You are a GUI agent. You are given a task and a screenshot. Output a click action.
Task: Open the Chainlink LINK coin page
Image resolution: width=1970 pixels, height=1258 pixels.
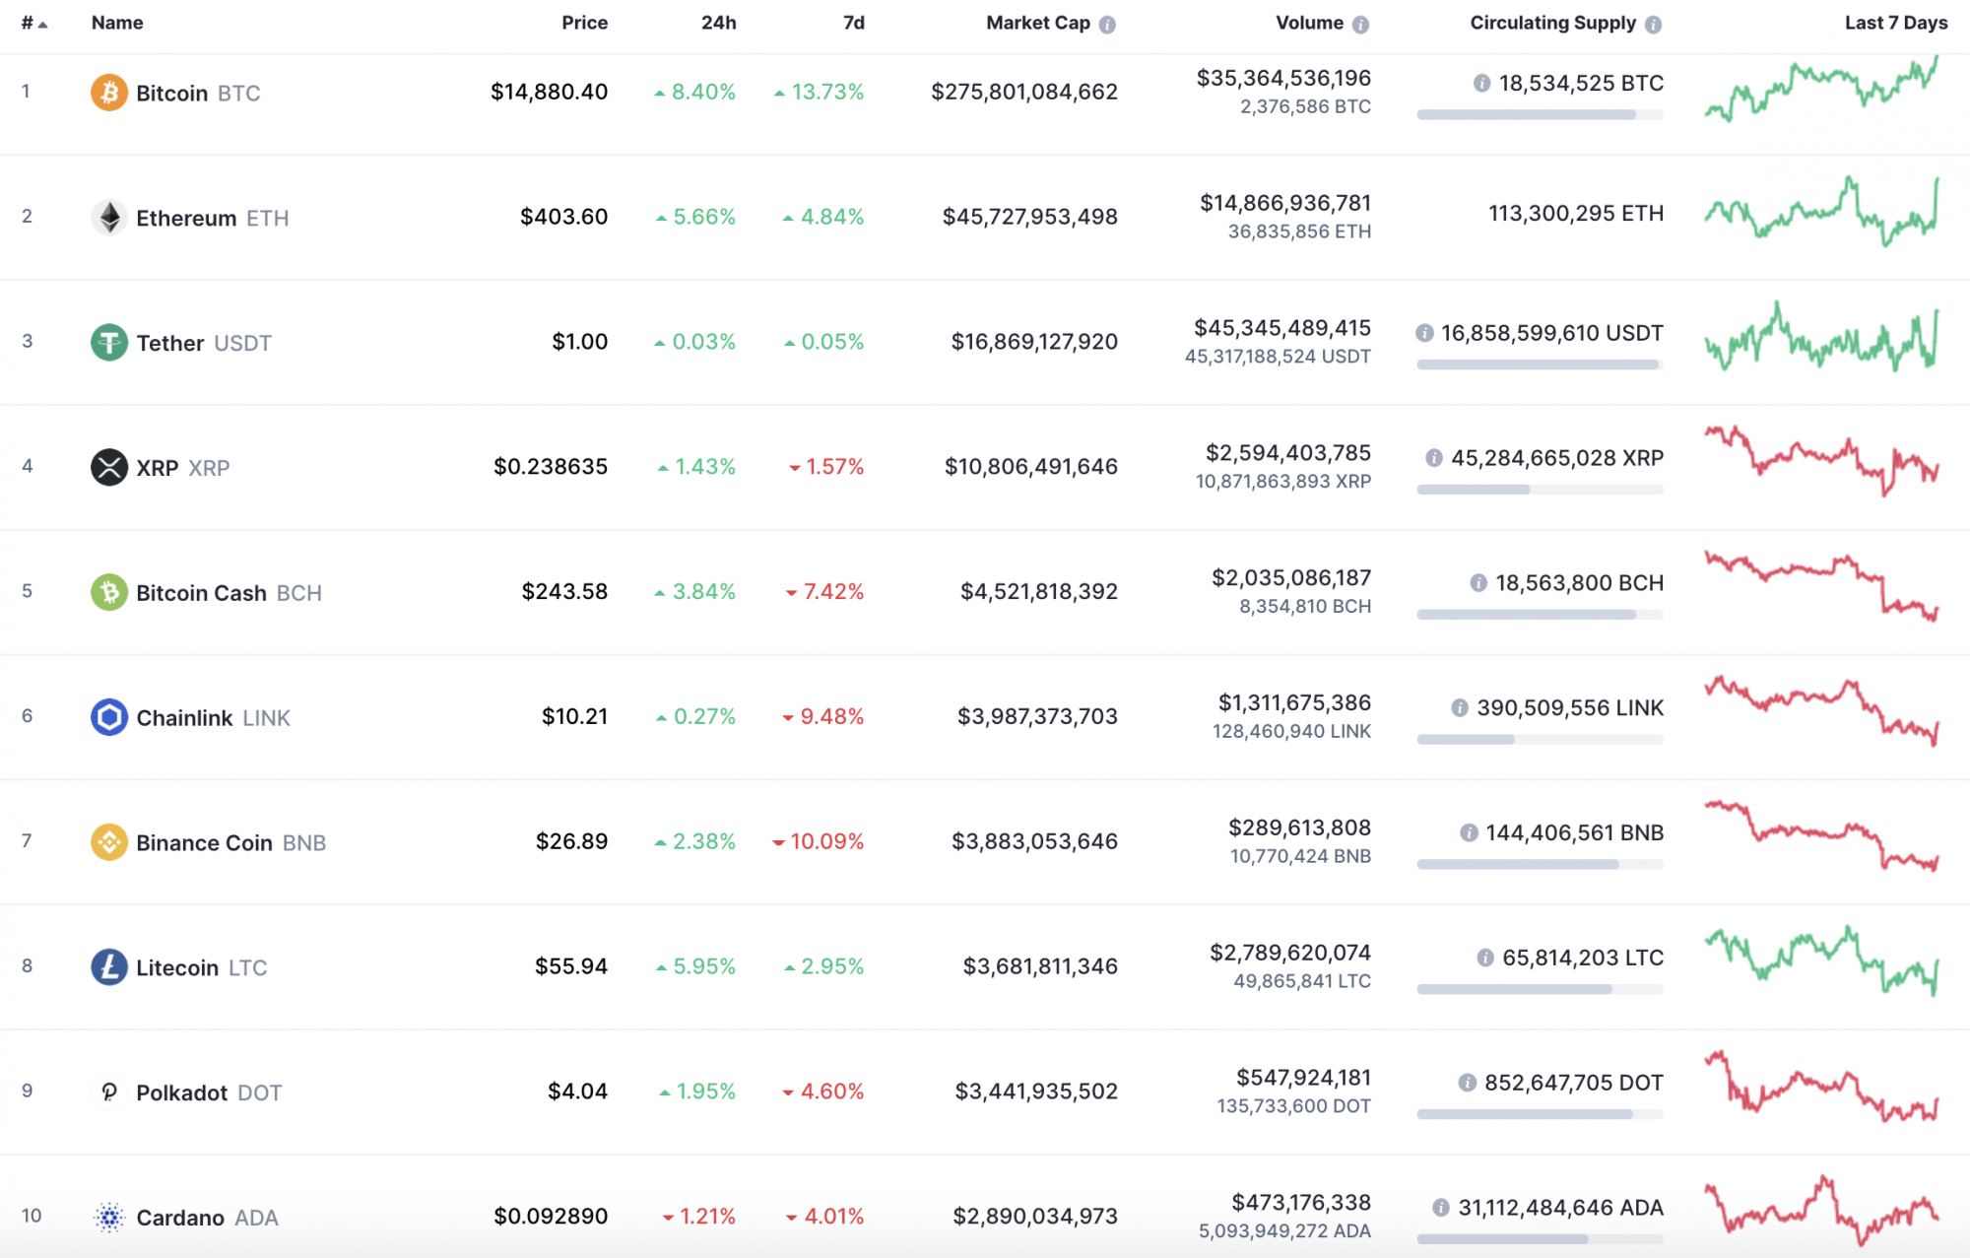click(213, 718)
